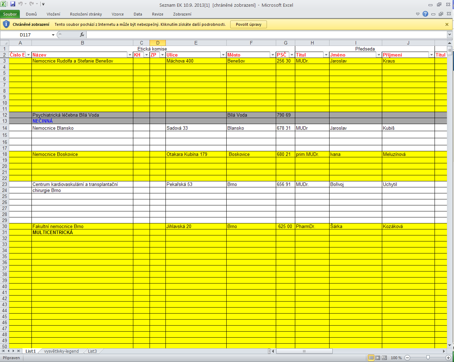Viewport: 454px width, 362px height.
Task: Click the zoom out minus button
Action: (407, 358)
